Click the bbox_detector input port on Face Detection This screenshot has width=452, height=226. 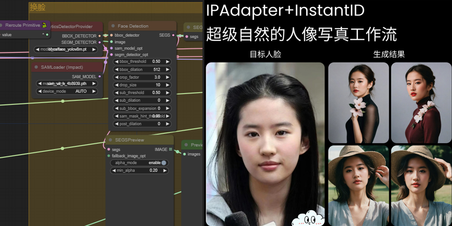pos(112,35)
